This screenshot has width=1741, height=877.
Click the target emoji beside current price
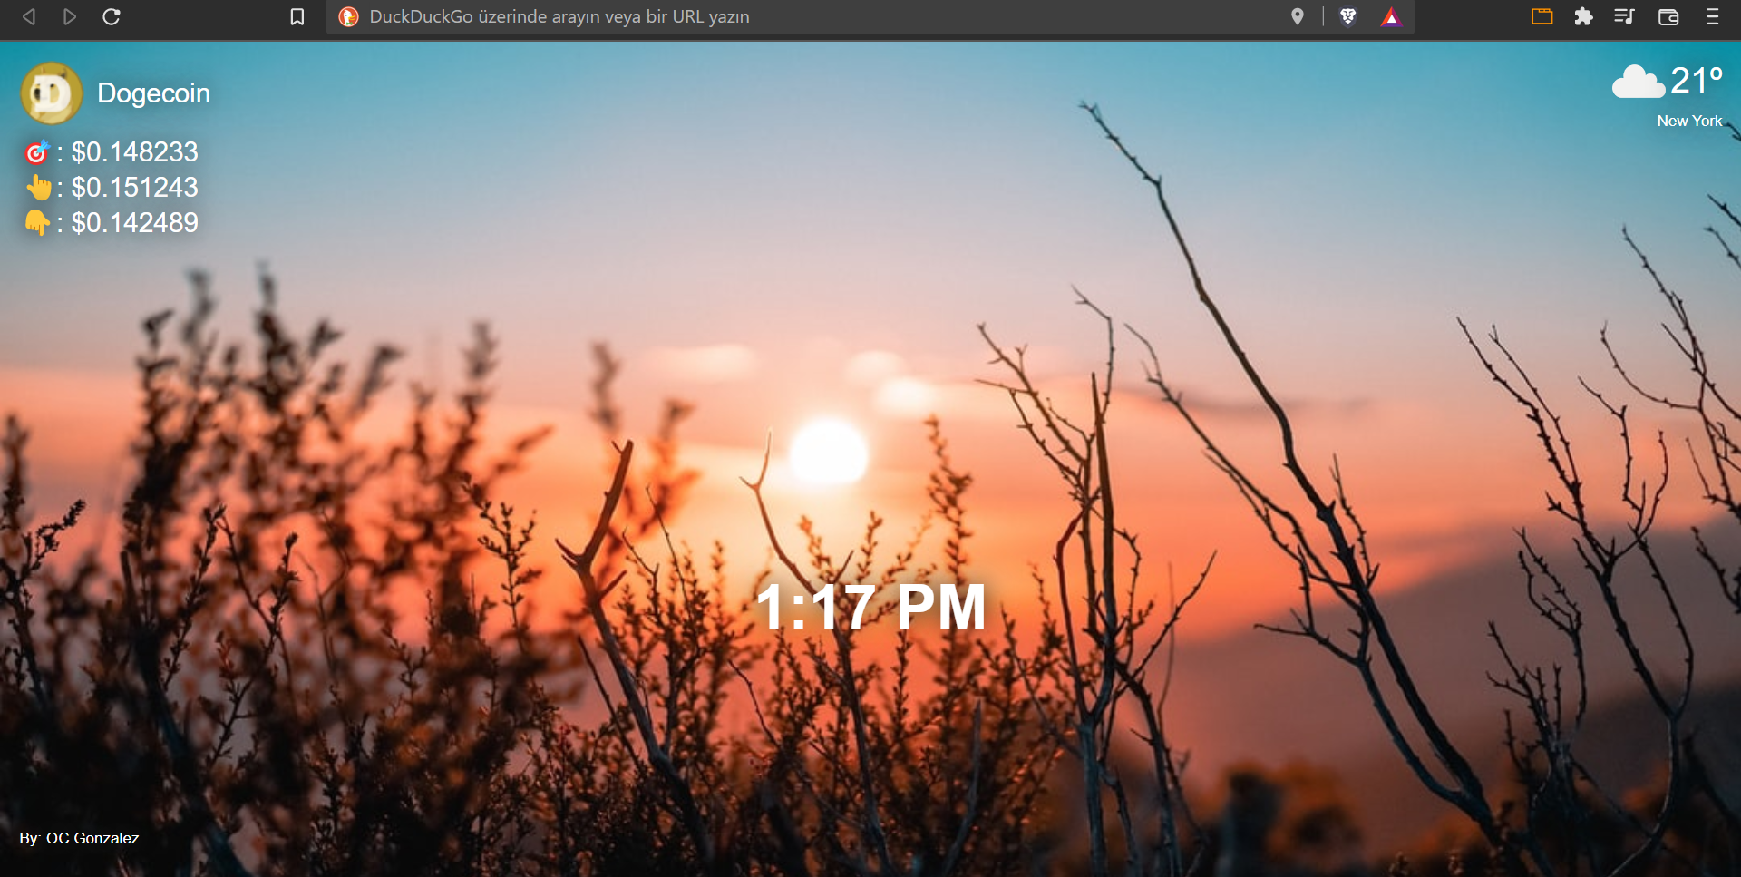(x=37, y=151)
